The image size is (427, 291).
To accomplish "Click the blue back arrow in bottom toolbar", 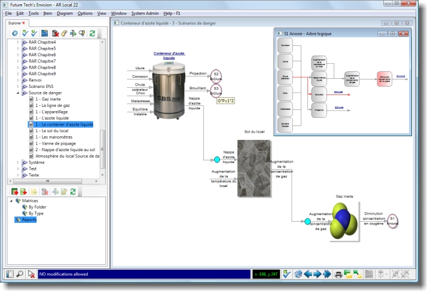I will pos(308,274).
